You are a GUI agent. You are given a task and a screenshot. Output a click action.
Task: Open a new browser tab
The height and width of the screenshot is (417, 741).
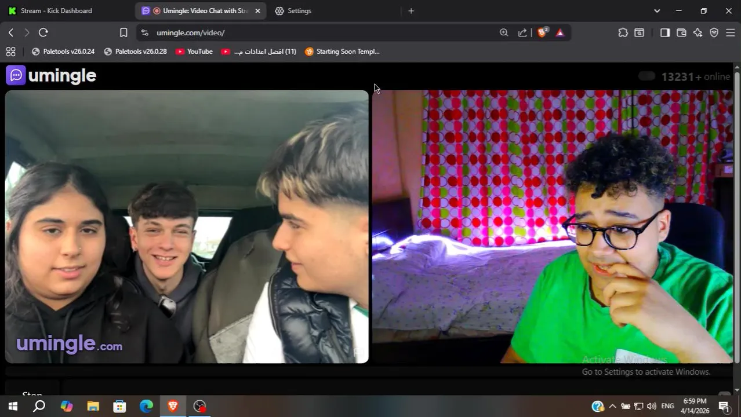[x=411, y=10]
